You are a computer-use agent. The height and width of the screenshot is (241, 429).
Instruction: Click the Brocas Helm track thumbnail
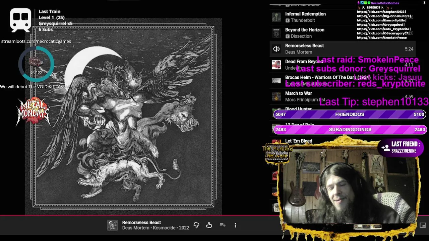[276, 81]
